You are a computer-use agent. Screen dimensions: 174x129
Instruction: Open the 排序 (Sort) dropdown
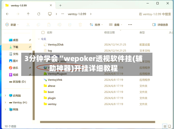[x=96, y=25]
